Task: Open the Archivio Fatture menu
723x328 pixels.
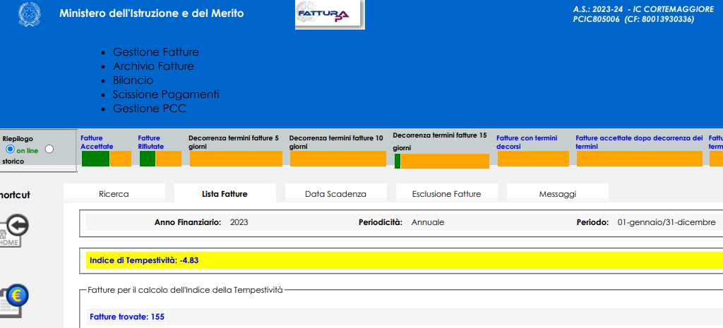Action: click(153, 66)
